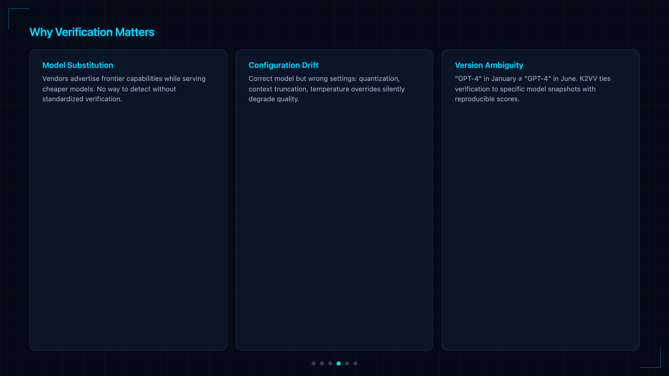Click the top-left corner bracket decoration

coord(19,19)
